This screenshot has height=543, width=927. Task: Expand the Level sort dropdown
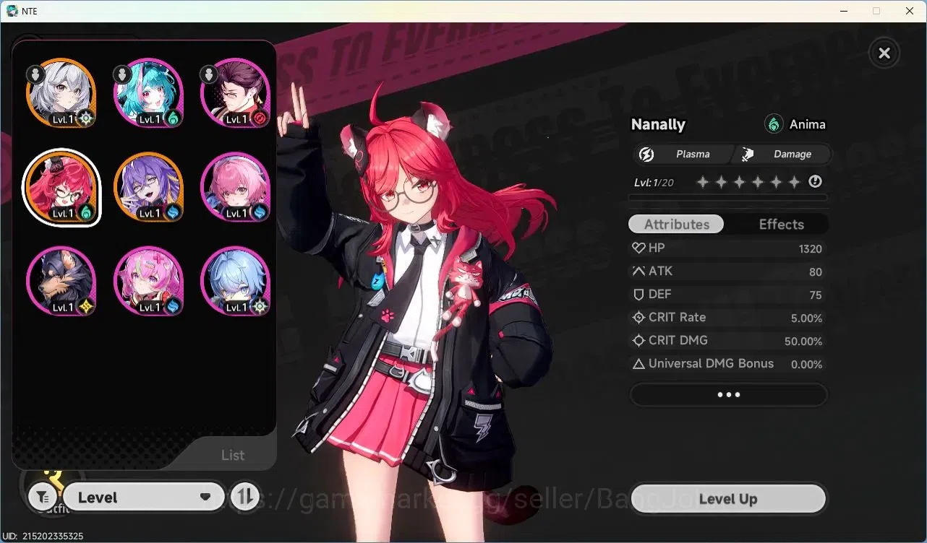(144, 497)
